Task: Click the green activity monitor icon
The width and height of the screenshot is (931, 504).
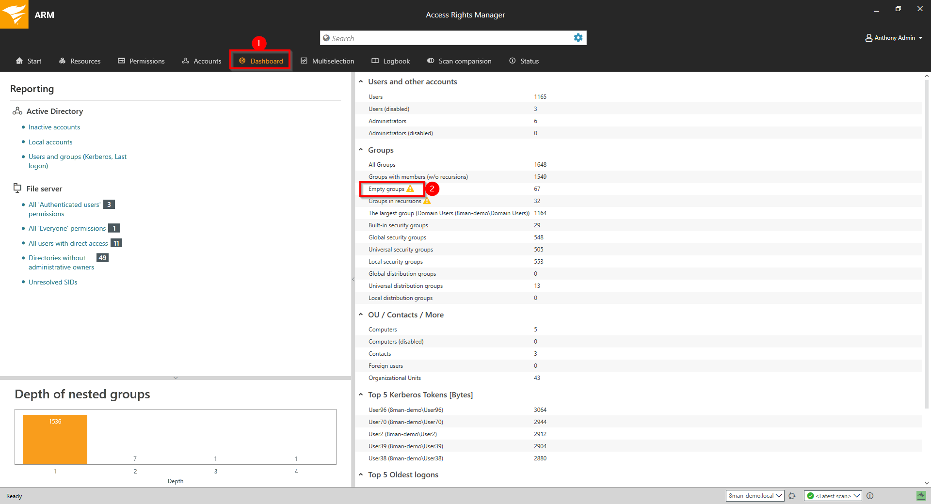Action: (x=921, y=496)
